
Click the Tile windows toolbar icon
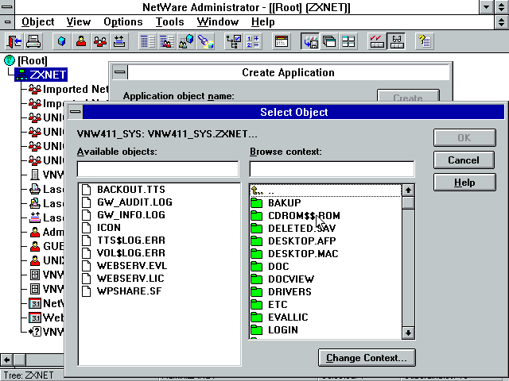[348, 41]
